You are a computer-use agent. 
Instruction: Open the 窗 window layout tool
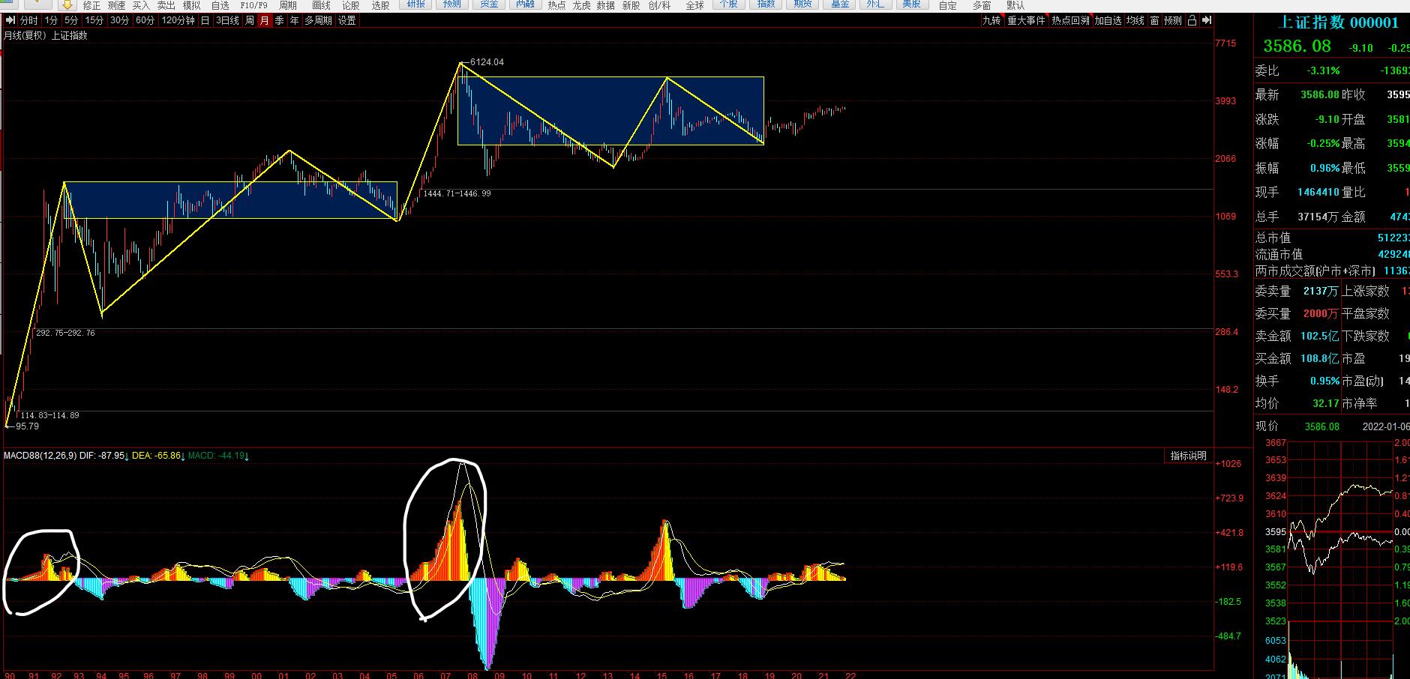coord(1154,20)
